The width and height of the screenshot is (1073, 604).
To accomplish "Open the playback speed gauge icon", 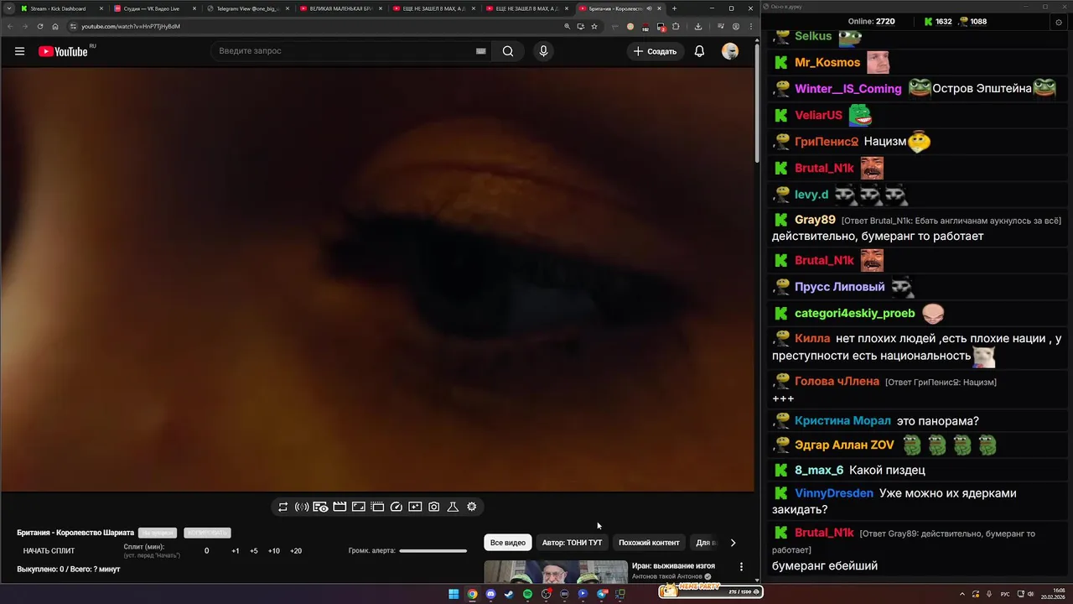I will (x=397, y=507).
